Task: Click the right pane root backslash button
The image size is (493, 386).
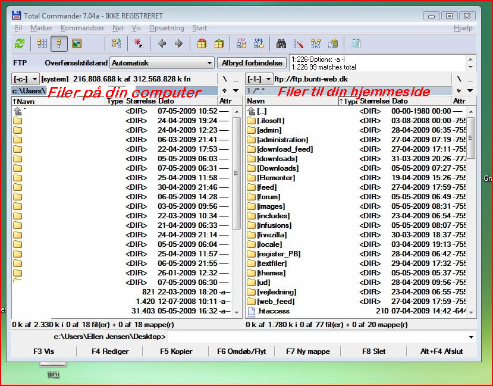Action: coord(459,79)
